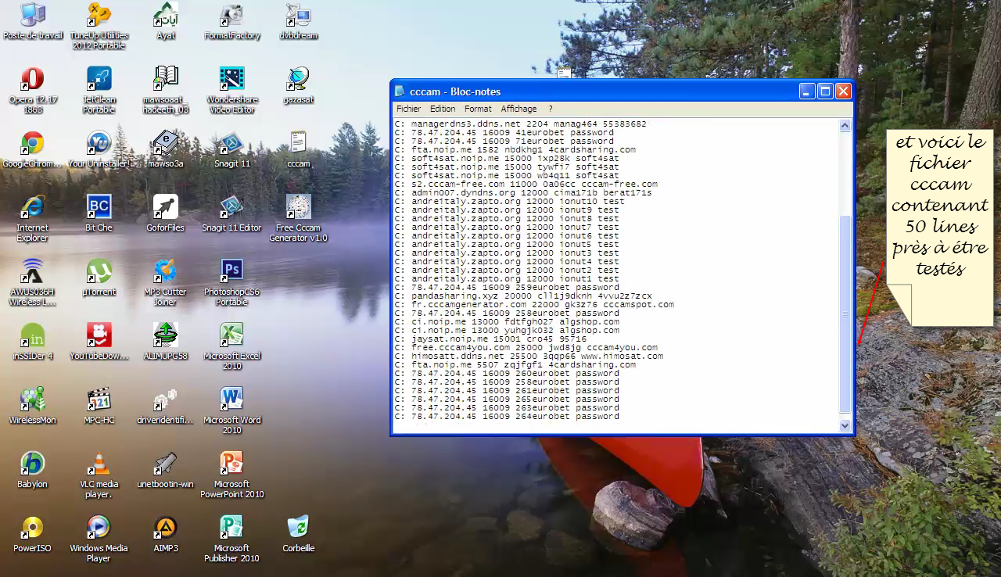Open the VLC media player shortcut

click(x=99, y=464)
